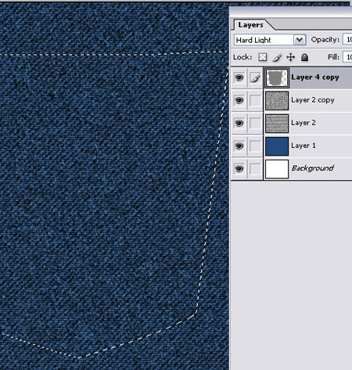Click the Fill value field

point(347,57)
